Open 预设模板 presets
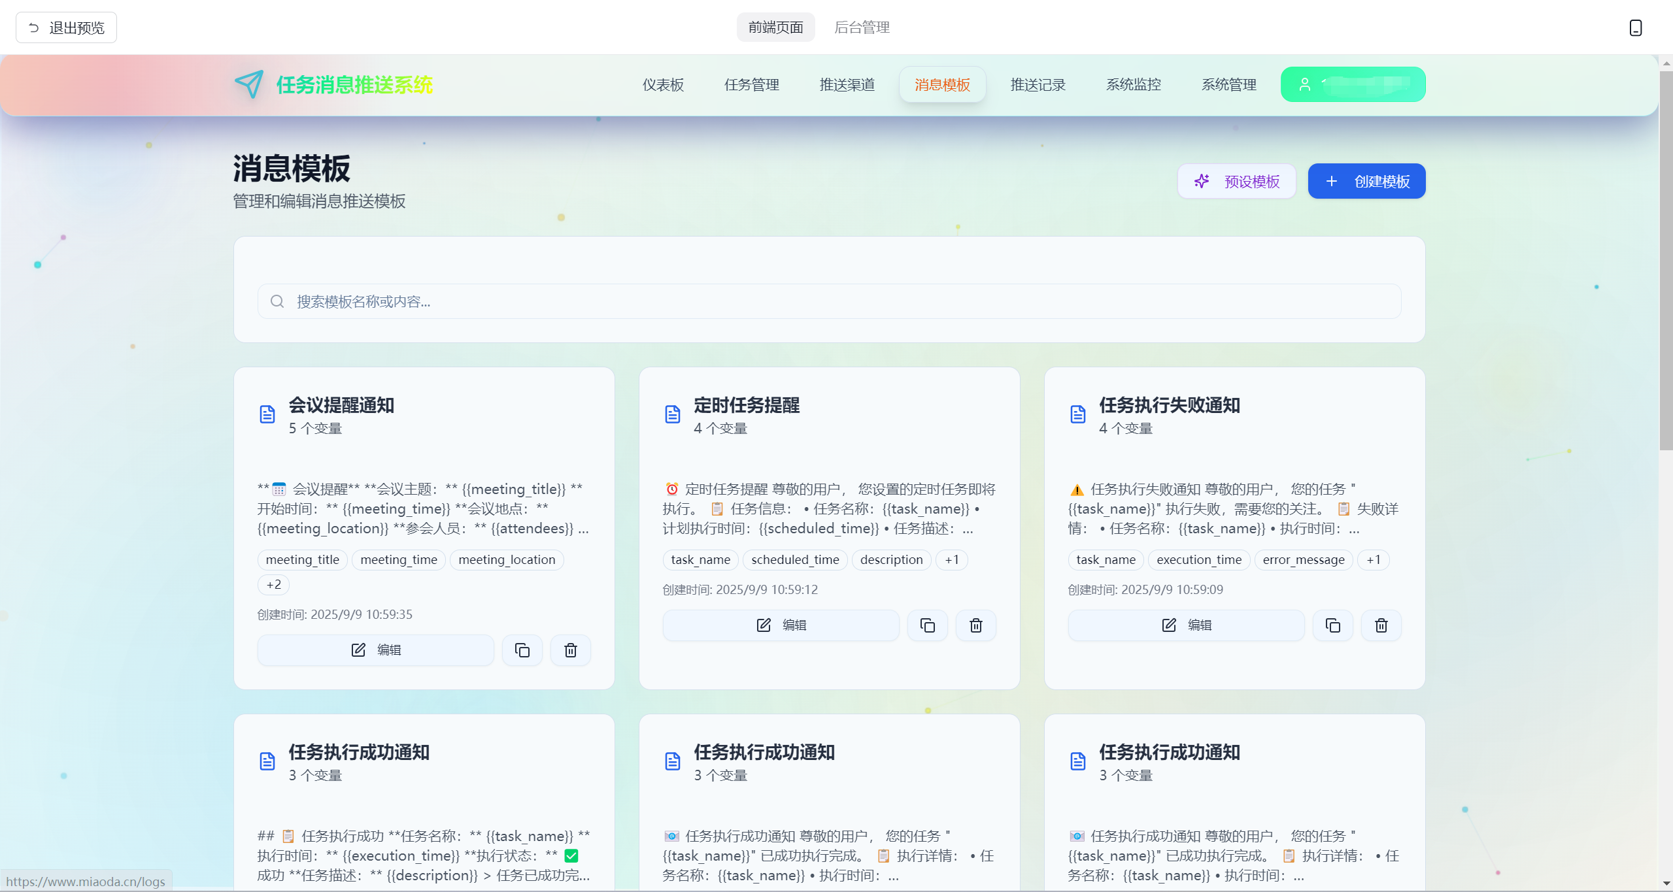 [x=1236, y=181]
